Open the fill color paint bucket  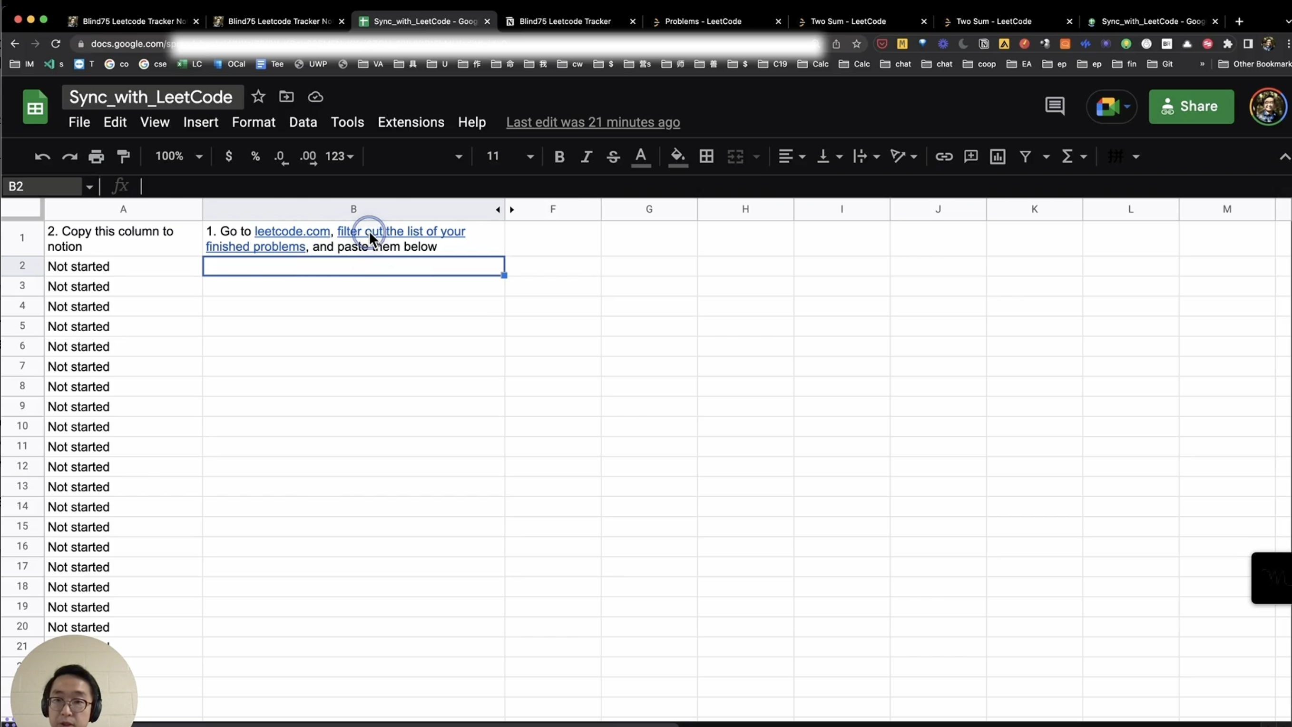[x=677, y=157]
